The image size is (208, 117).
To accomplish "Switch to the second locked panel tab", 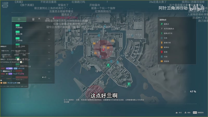I will click(33, 19).
